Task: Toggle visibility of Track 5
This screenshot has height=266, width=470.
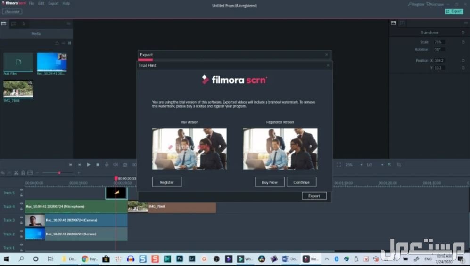Action: pos(21,190)
